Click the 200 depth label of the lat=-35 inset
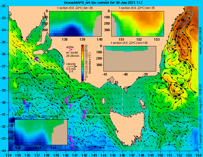This screenshot has width=203, height=157. click(x=107, y=24)
